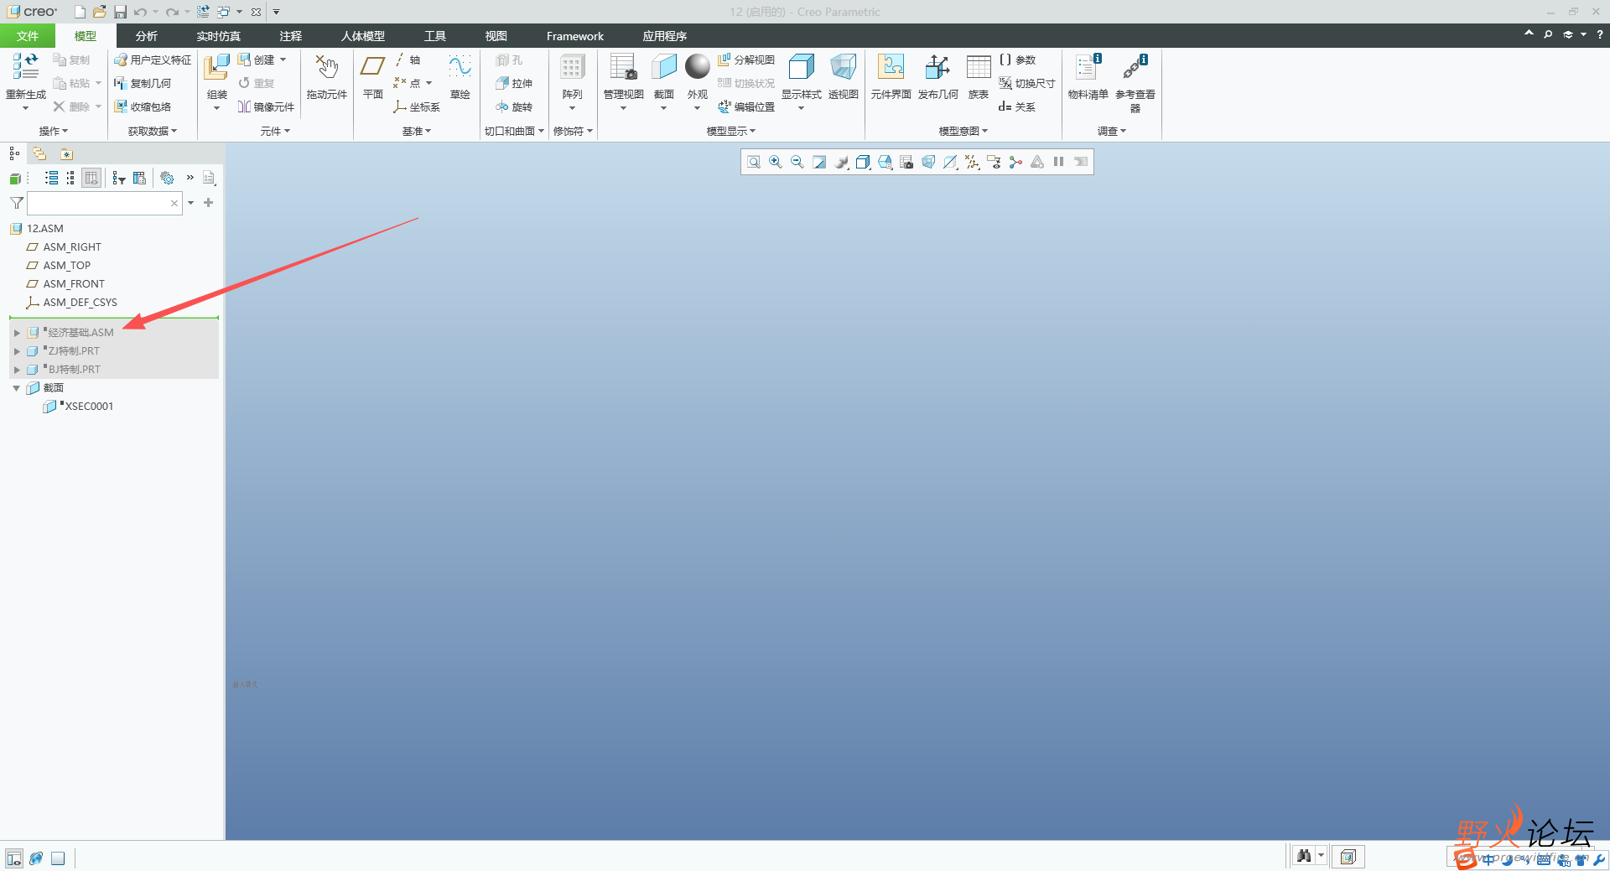Expand the ZJ特制.PRT tree node
Screen dimensions: 1610x871
(17, 351)
